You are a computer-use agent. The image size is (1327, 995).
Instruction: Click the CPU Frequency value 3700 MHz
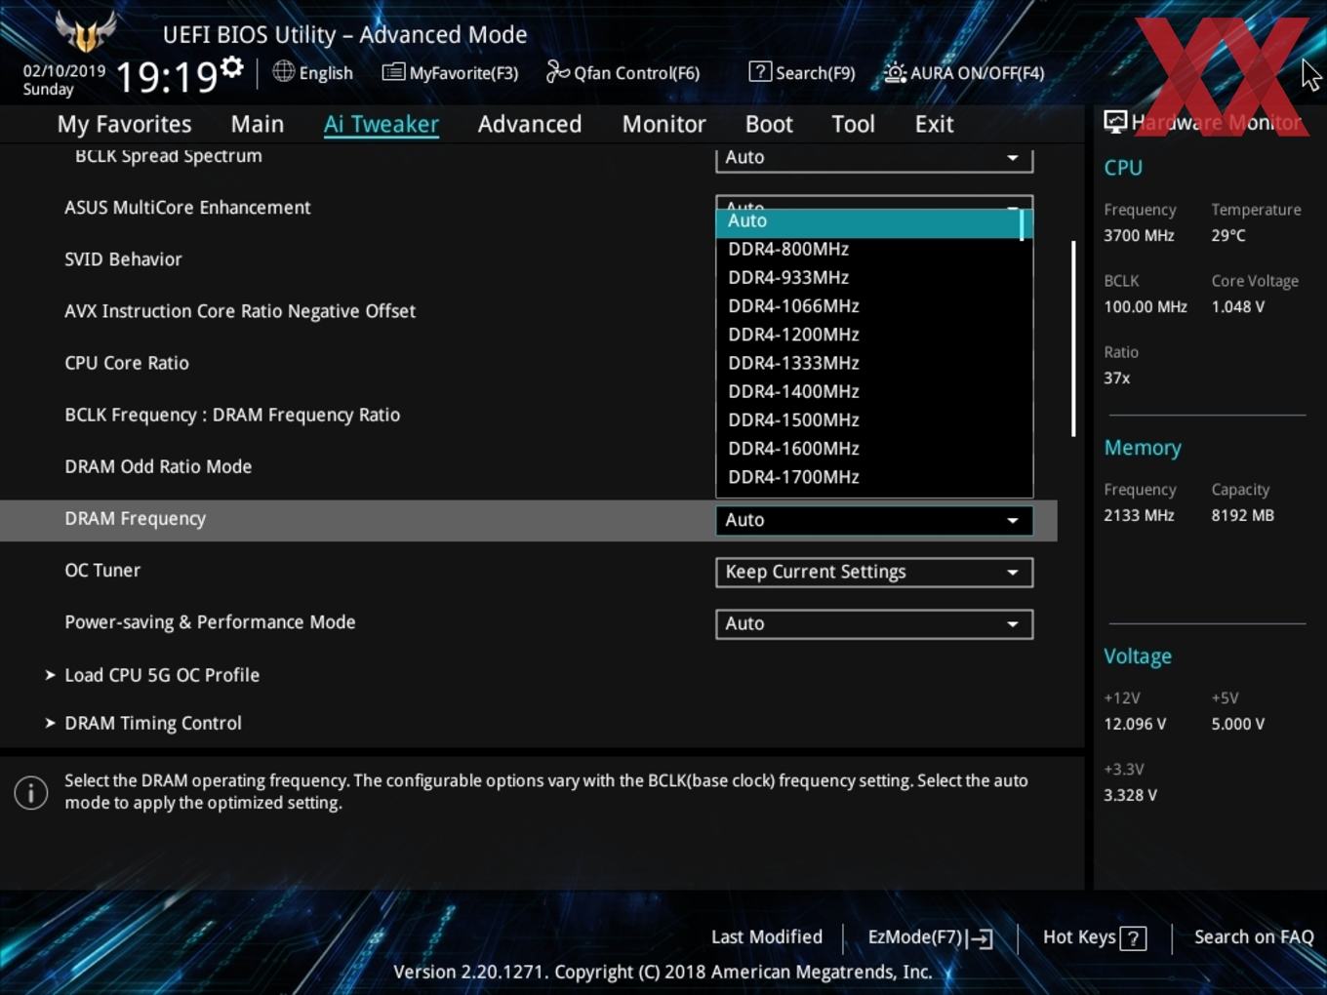[x=1139, y=235]
